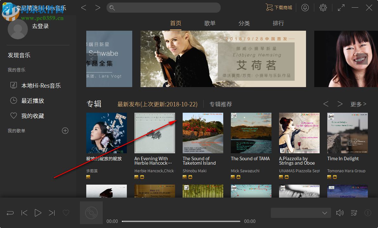Open the bamboo album cover in second row

pyautogui.click(x=203, y=191)
